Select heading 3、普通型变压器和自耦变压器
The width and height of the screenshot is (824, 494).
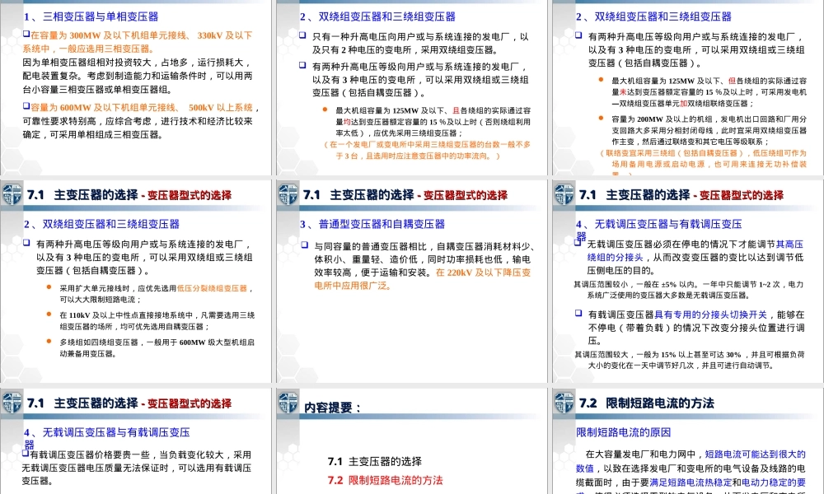(372, 224)
